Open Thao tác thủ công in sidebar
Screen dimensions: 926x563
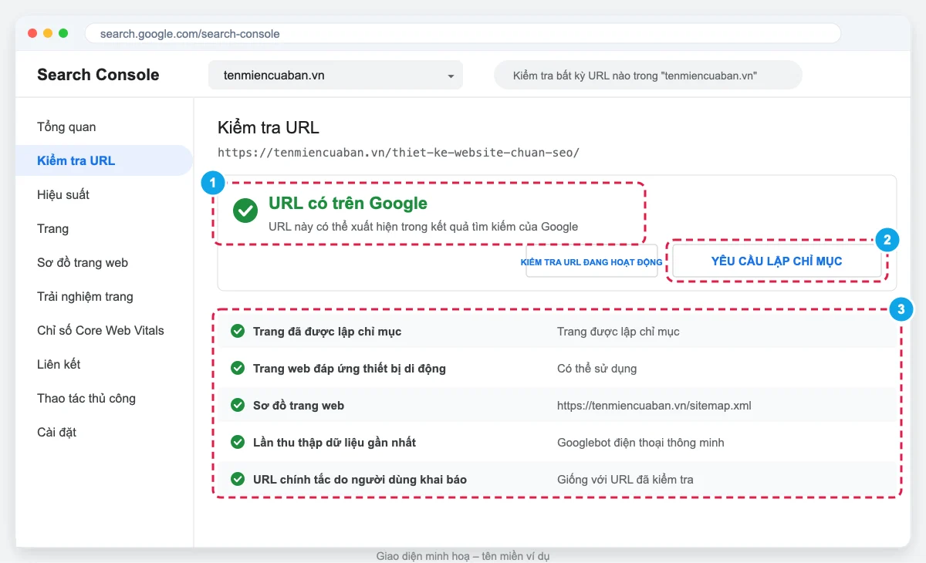[86, 399]
